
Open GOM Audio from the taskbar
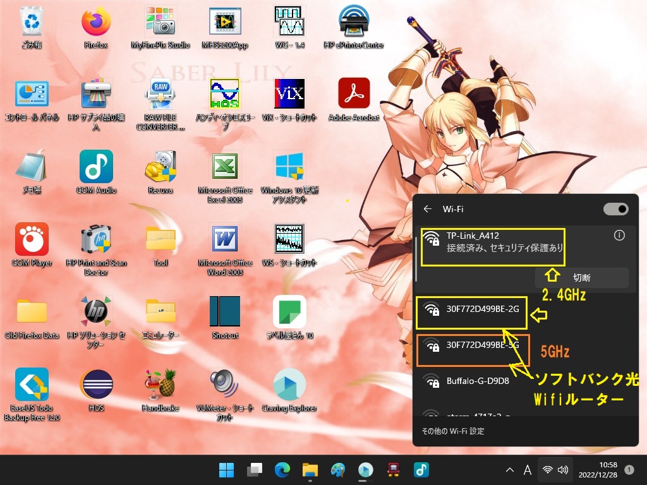coord(421,470)
